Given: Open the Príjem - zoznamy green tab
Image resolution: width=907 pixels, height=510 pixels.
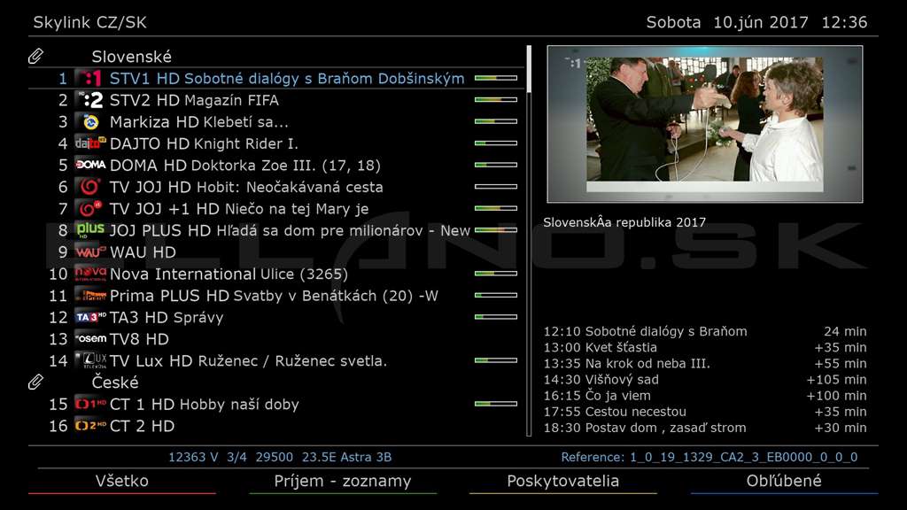Looking at the screenshot, I should (x=343, y=481).
